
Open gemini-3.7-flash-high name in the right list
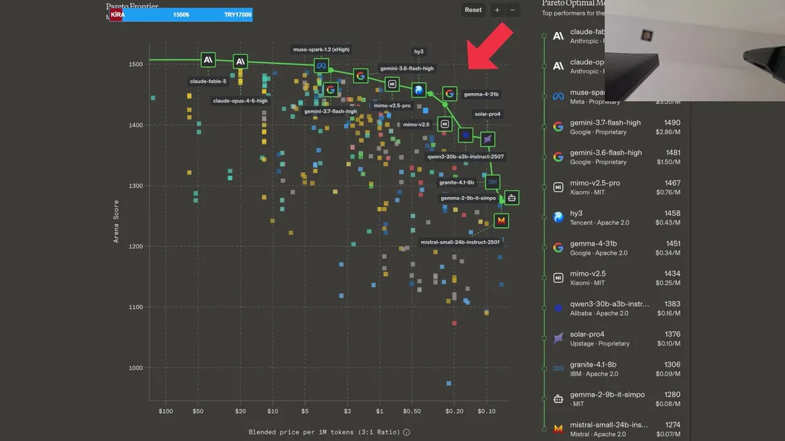click(x=605, y=123)
